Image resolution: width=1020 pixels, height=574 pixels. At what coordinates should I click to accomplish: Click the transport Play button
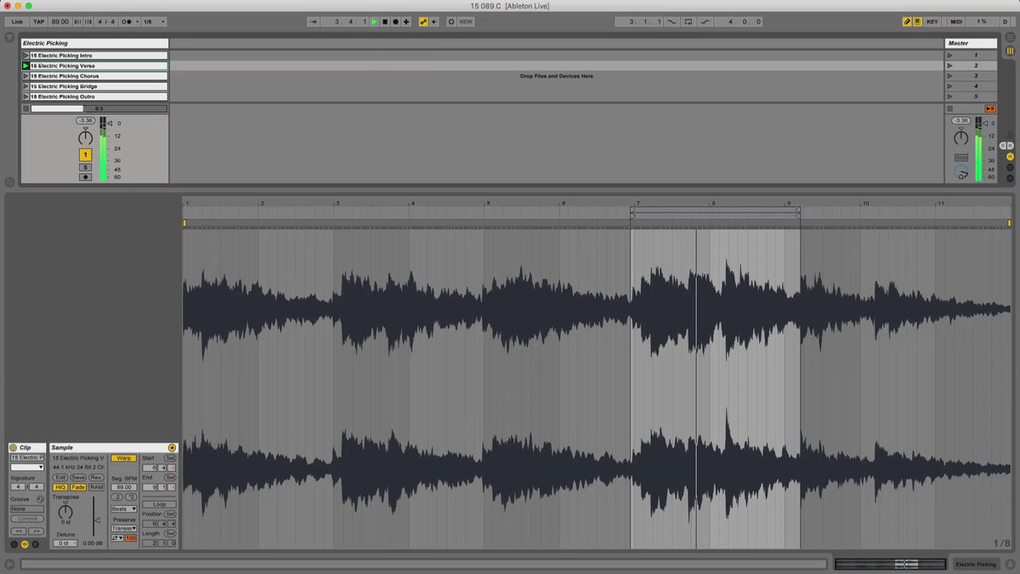click(x=374, y=21)
